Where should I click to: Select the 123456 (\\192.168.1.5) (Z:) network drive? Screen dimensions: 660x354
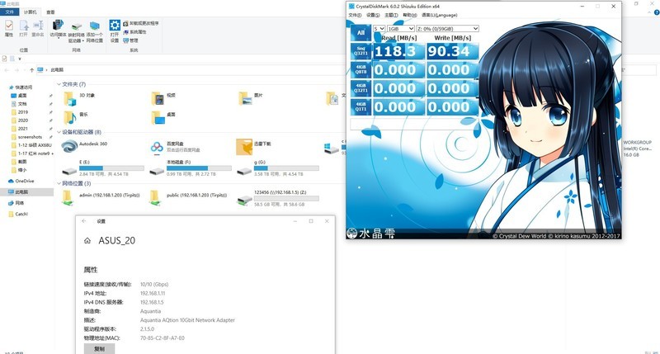278,198
